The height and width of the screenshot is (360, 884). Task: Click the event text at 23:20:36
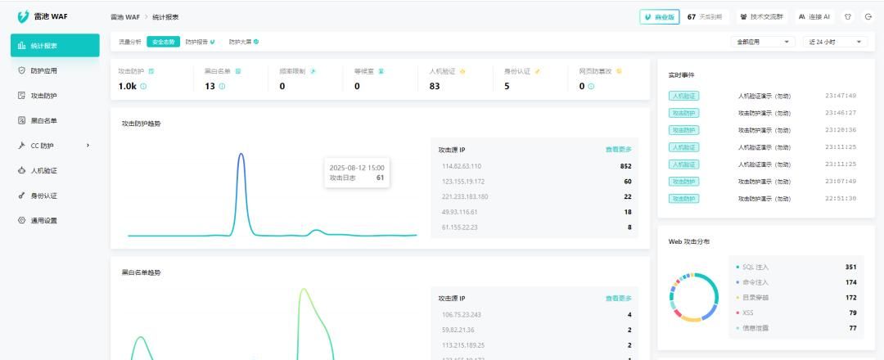764,130
